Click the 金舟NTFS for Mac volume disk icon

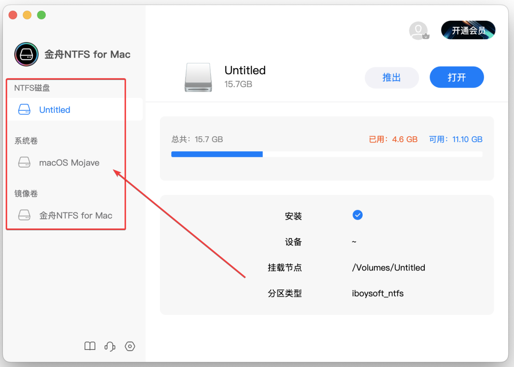tap(24, 215)
